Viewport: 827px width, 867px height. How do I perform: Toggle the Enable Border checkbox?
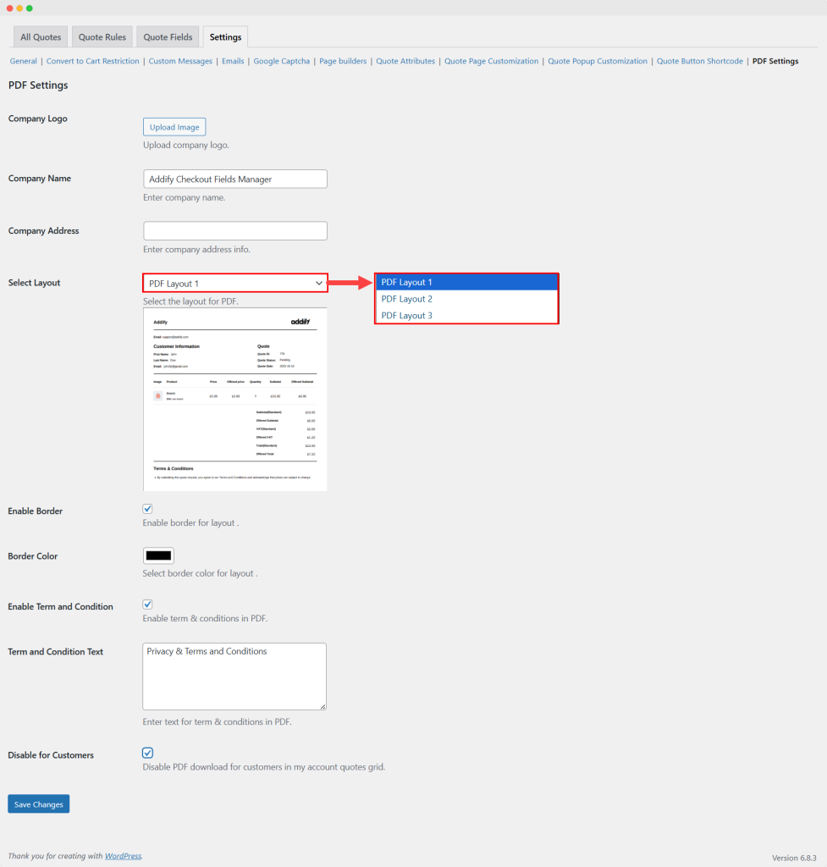click(x=147, y=509)
